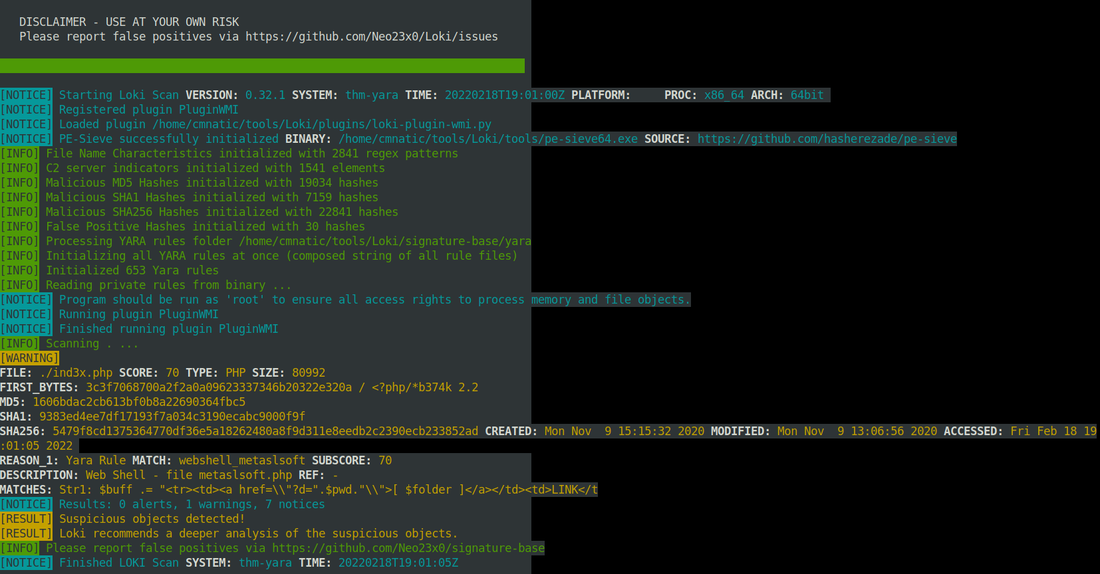Viewport: 1100px width, 574px height.
Task: Click the pe-sieve GitHub source URL
Action: [x=827, y=139]
